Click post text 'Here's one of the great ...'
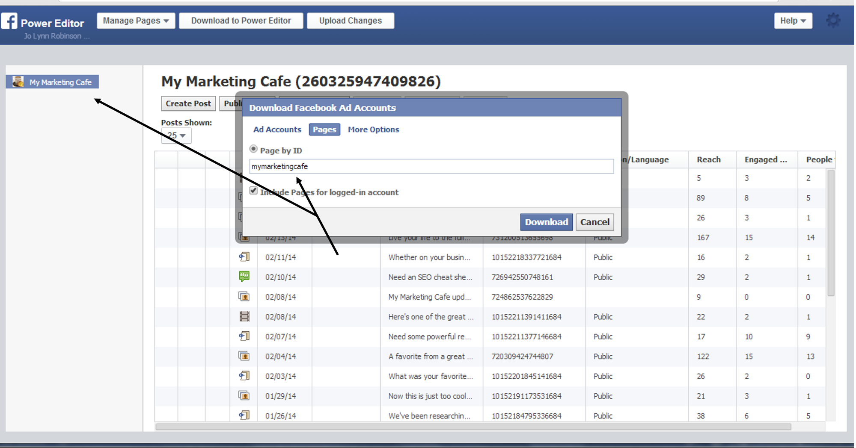This screenshot has width=856, height=448. [431, 317]
